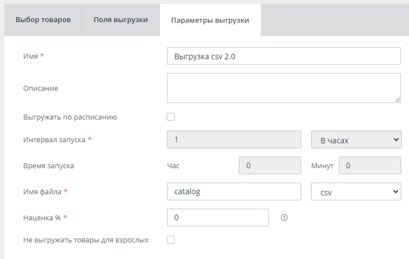Toggle the Не выгружать товары для взрослых checkbox
This screenshot has height=259, width=409.
[x=171, y=240]
